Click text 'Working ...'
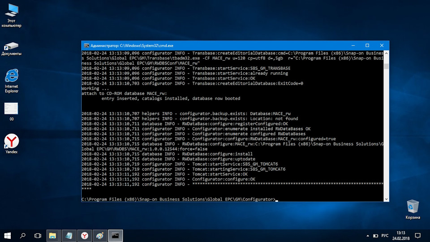Image resolution: width=430 pixels, height=242 pixels. [x=95, y=88]
